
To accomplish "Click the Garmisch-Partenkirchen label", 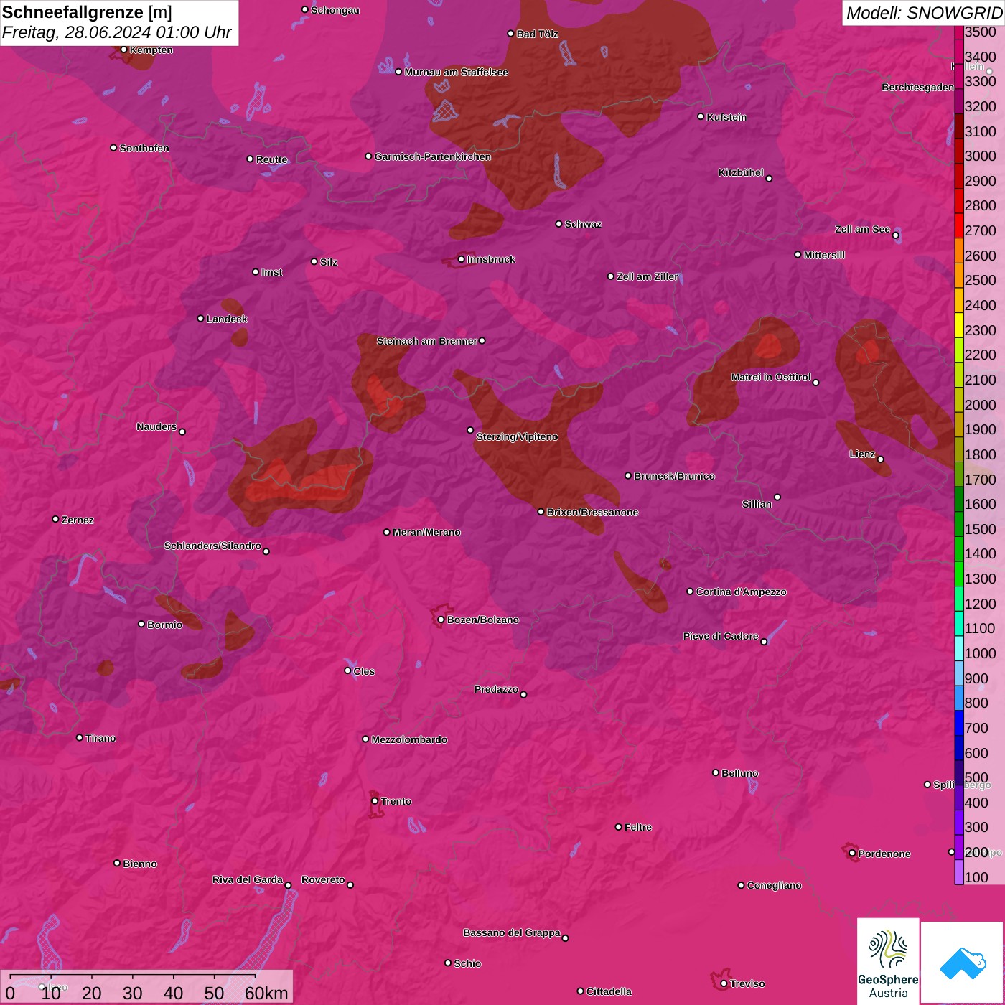I will (x=433, y=156).
